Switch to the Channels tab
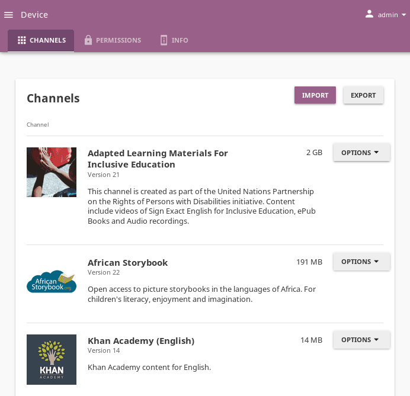The image size is (410, 396). point(41,40)
